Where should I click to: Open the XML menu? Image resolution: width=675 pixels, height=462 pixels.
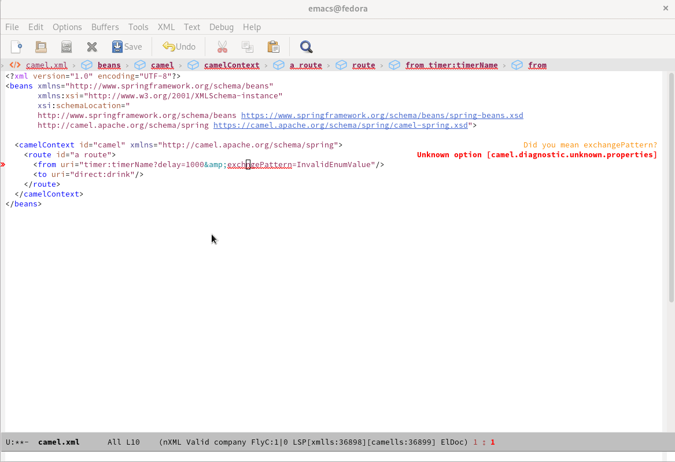pyautogui.click(x=166, y=27)
